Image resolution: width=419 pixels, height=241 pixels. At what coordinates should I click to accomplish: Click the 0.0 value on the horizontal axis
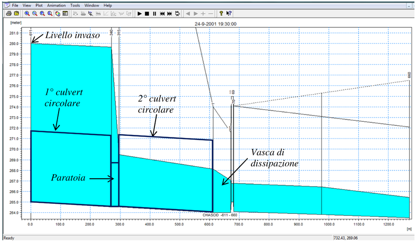tap(30, 224)
